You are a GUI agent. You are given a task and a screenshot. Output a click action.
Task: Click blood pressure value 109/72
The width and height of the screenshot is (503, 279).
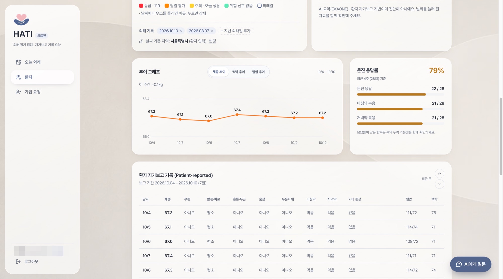[412, 242]
